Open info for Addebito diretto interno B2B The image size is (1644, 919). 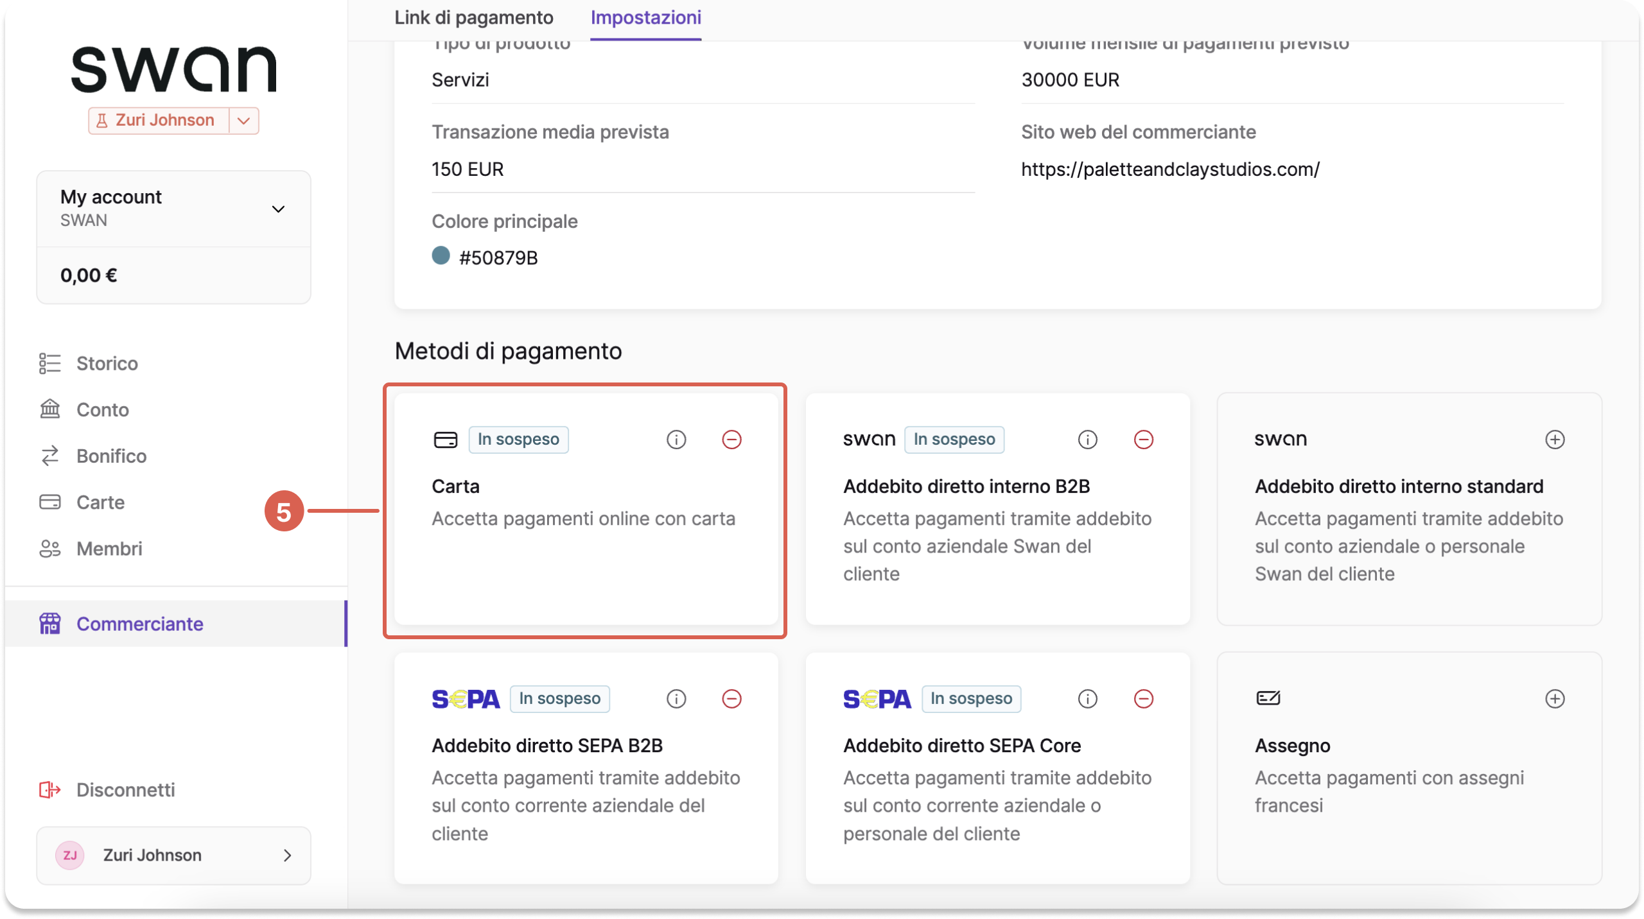tap(1087, 440)
